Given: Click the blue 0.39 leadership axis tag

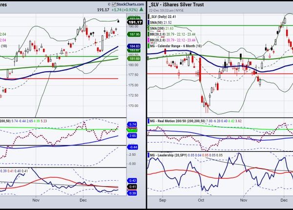Looking at the screenshot, I should click(x=132, y=193).
